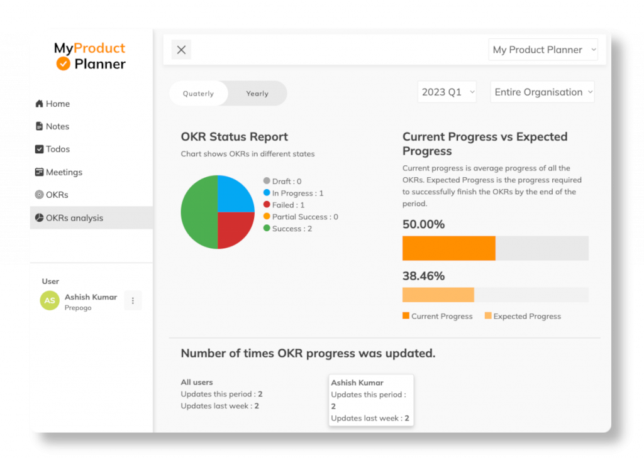
Task: Click the Meetings calendar icon
Action: tap(38, 172)
